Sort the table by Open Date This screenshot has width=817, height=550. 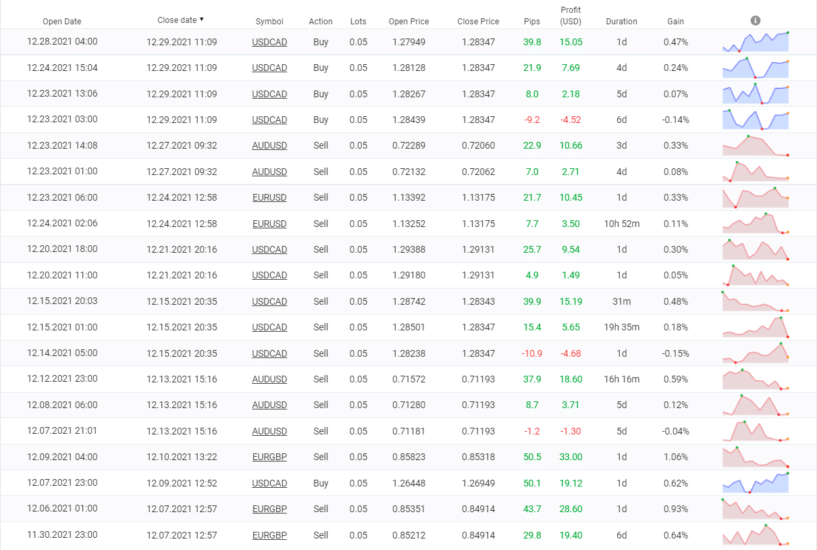point(61,21)
